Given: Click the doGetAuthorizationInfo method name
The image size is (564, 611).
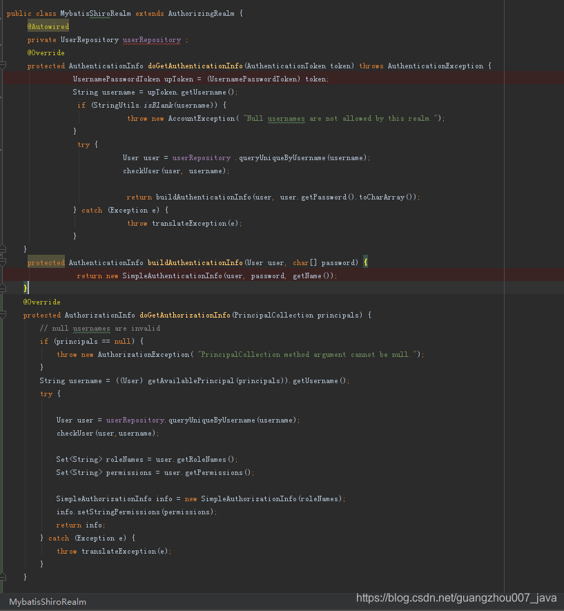Looking at the screenshot, I should coord(185,315).
